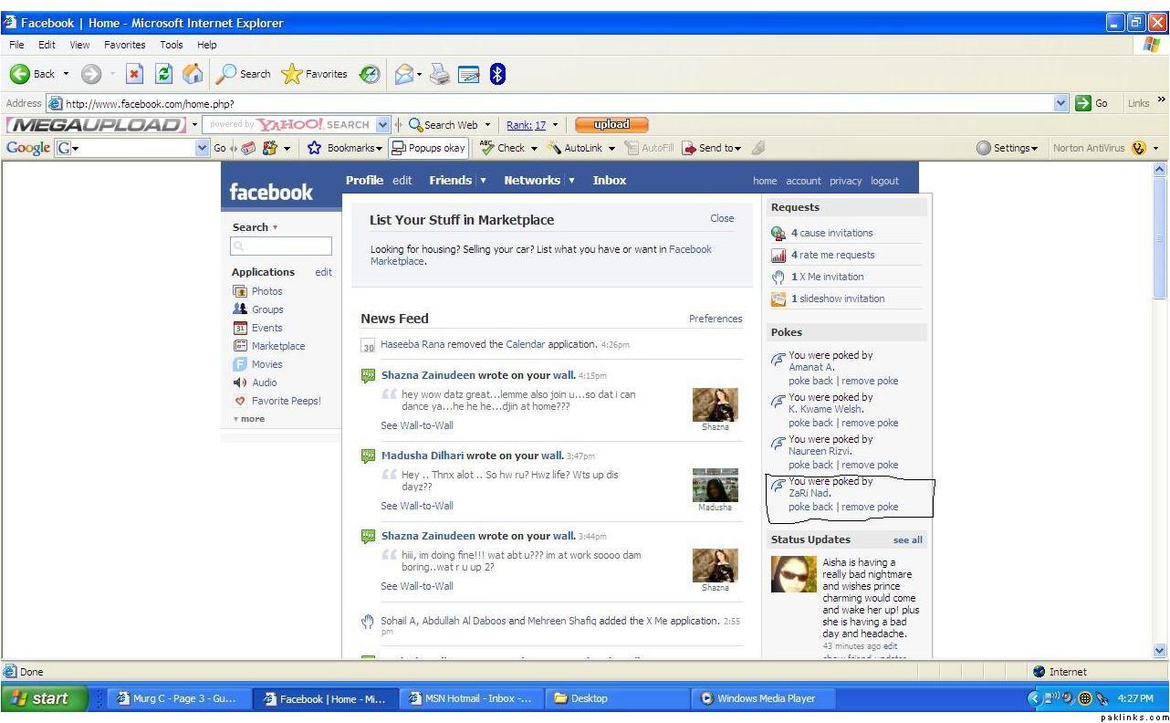
Task: Click the Print icon in toolbar
Action: [x=440, y=74]
